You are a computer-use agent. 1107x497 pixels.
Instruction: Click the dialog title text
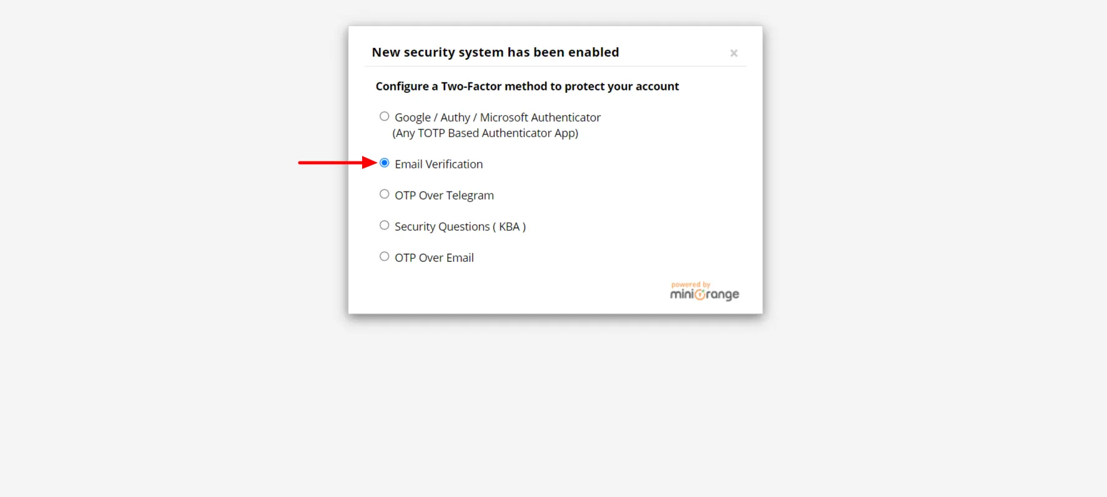click(x=494, y=52)
